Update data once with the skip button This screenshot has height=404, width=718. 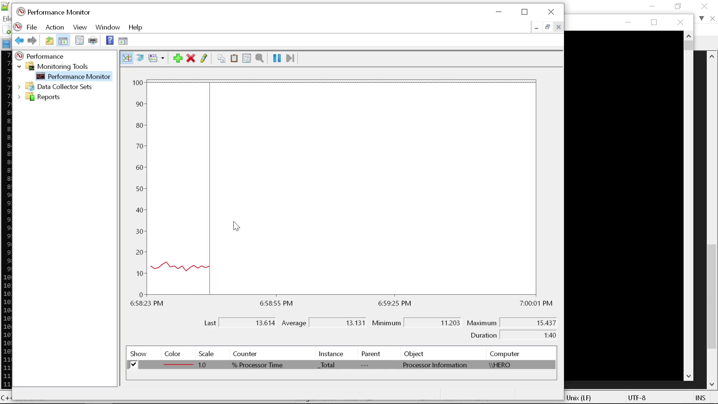coord(290,58)
